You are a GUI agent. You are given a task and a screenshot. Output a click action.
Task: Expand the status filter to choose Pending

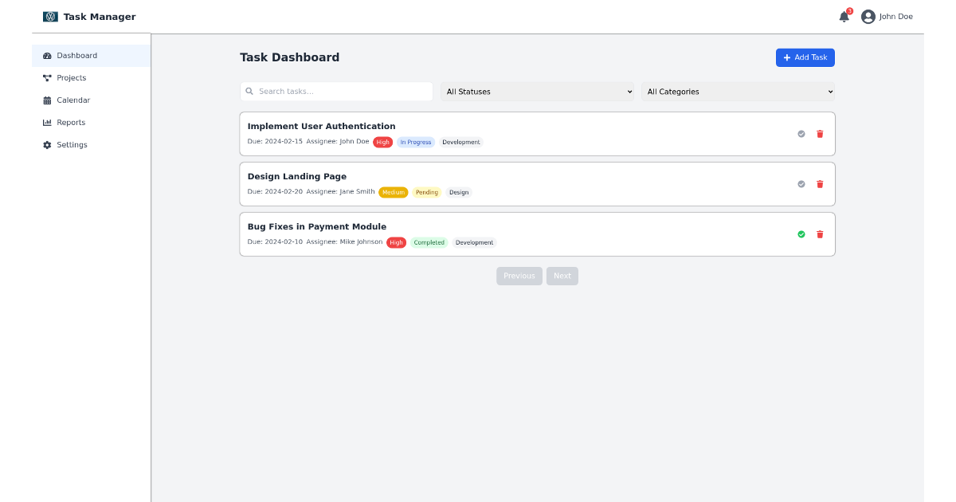(537, 91)
